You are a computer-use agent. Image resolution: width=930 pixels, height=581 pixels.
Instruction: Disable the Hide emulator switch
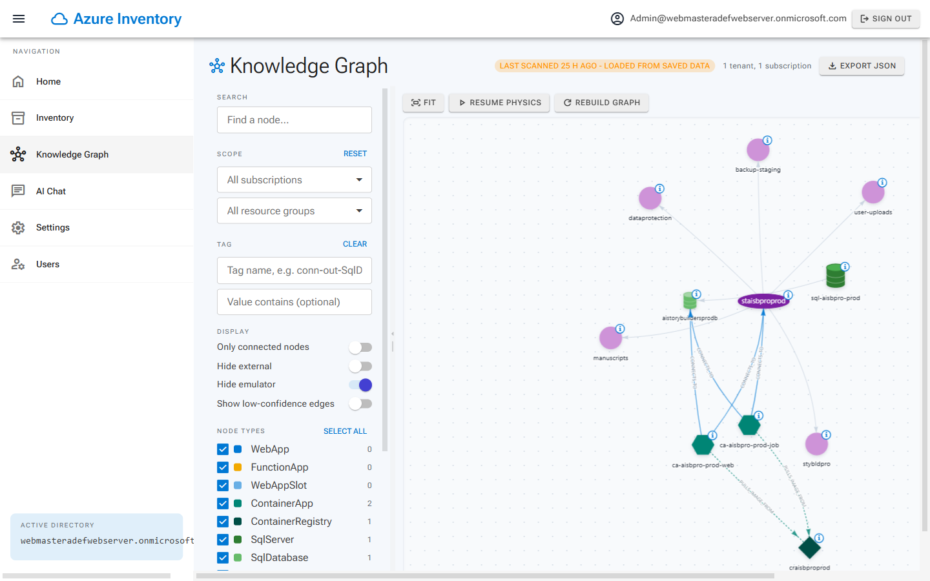360,385
